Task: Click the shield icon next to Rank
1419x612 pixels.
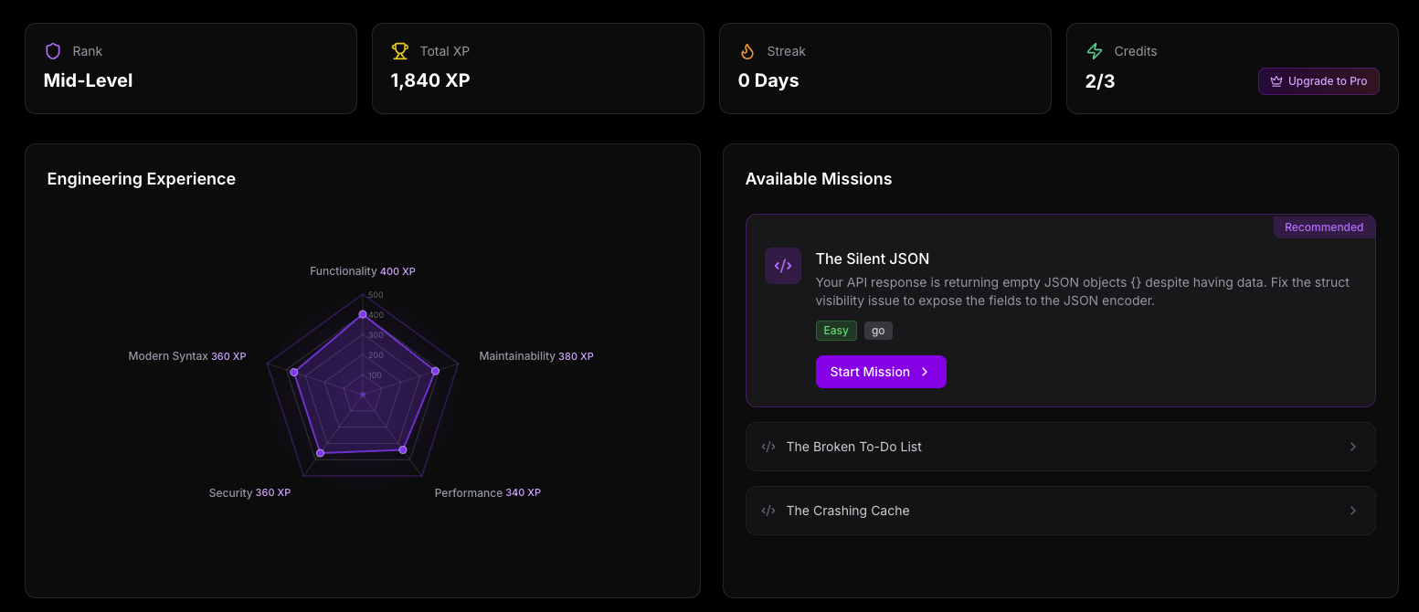Action: pos(52,51)
